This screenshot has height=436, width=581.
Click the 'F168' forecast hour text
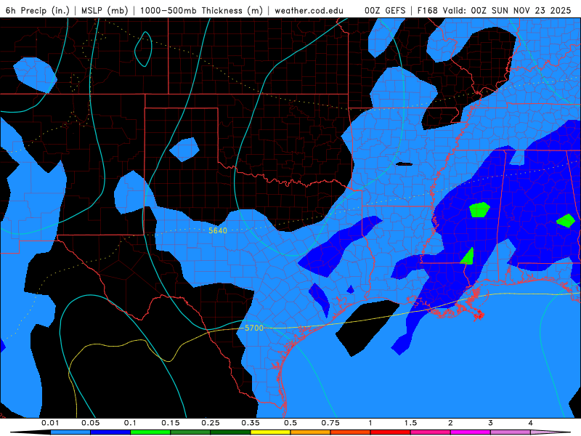428,10
